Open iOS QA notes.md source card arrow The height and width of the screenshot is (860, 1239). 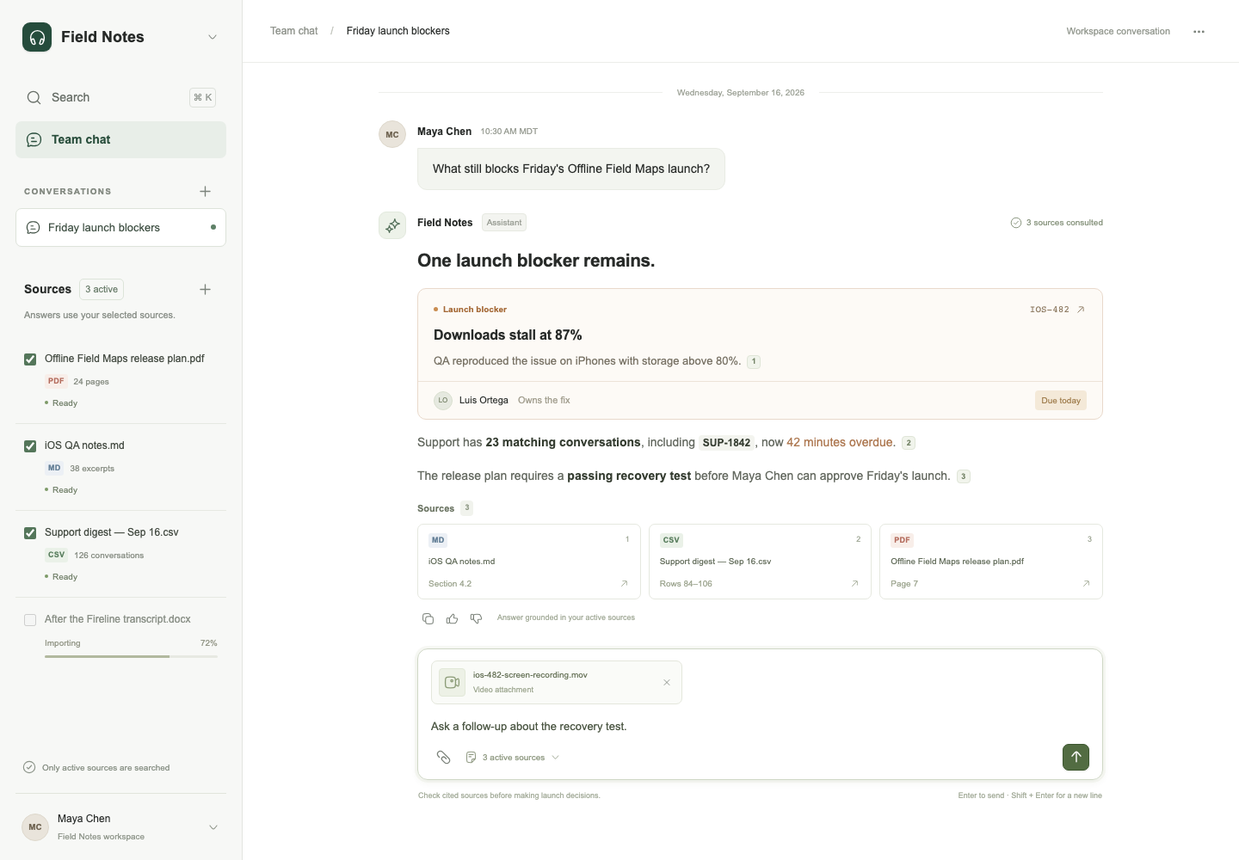click(625, 584)
